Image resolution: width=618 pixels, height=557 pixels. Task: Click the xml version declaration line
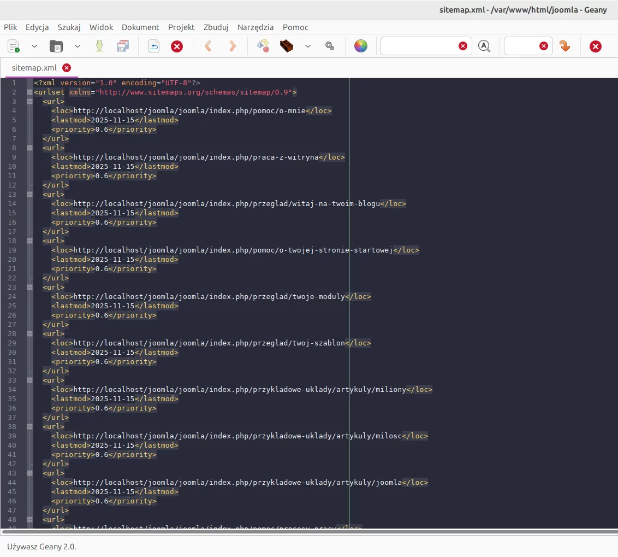[117, 83]
